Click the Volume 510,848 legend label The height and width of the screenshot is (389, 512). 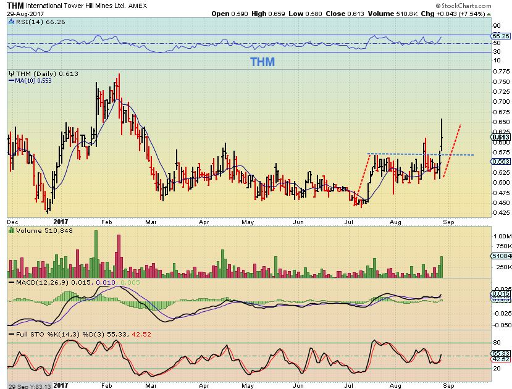pos(44,231)
